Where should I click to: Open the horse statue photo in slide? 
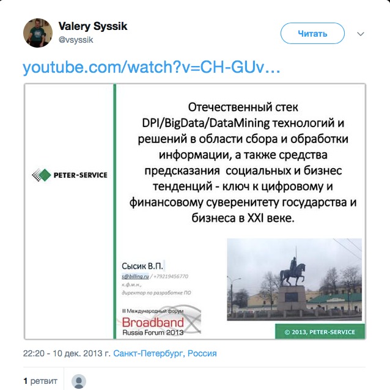tap(294, 279)
